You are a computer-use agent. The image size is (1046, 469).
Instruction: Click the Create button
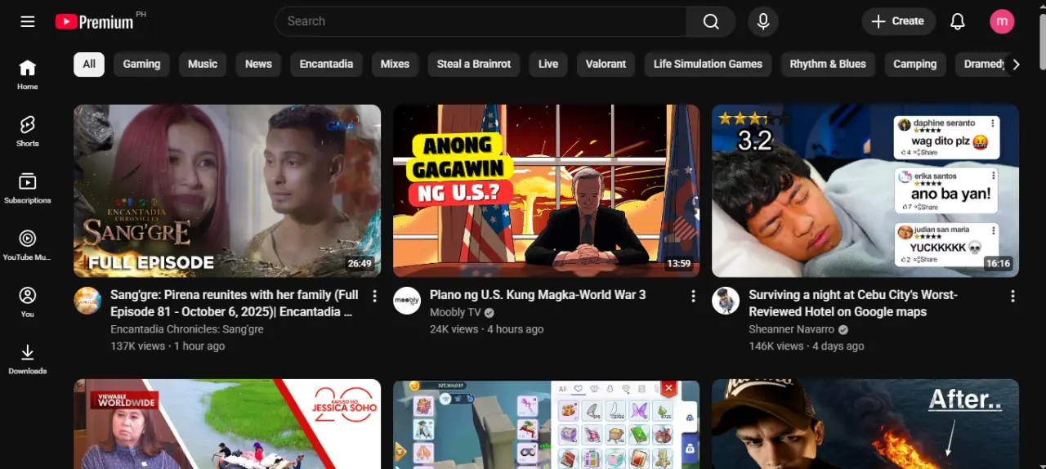click(898, 21)
